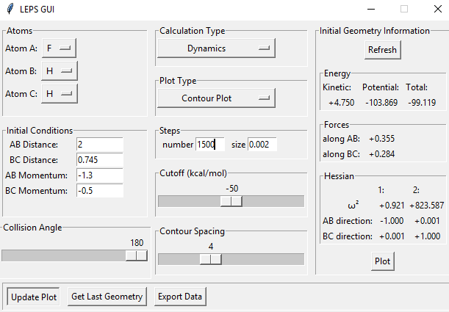Screen dimensions: 449x312
Task: Click Update Plot button
Action: [x=33, y=297]
